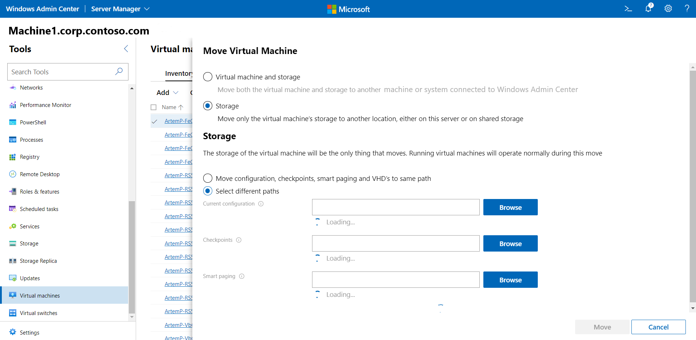Select move everything to same path option
Viewport: 696px width, 340px height.
[208, 178]
